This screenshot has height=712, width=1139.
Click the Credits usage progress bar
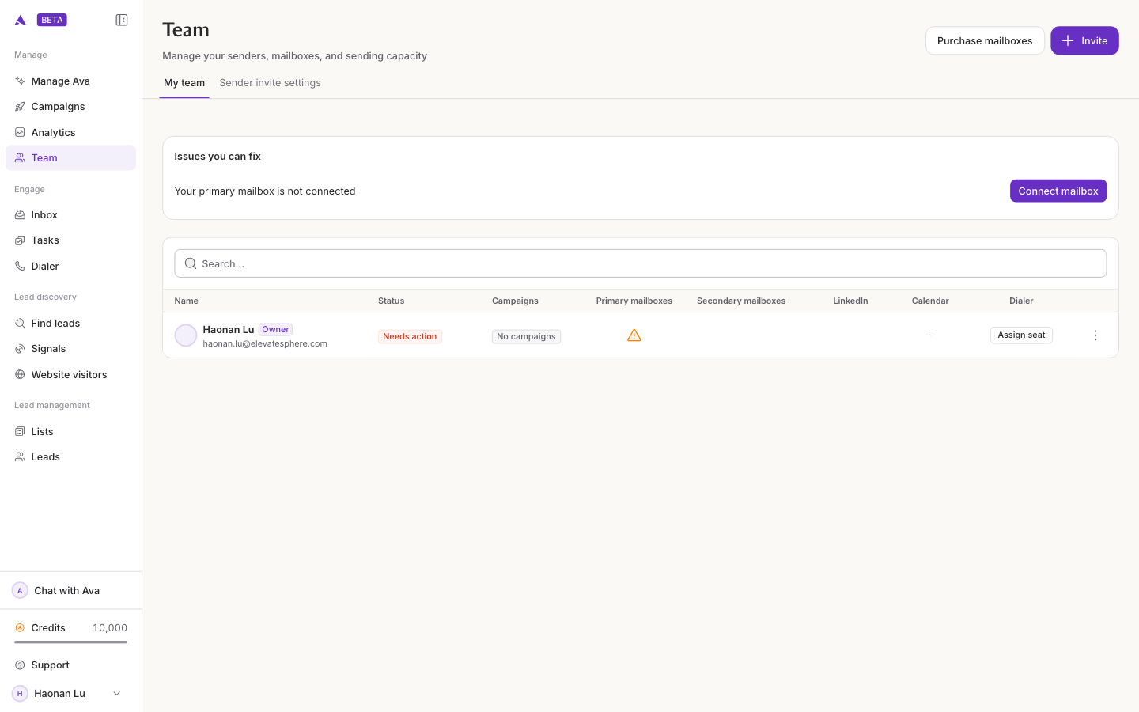pos(70,642)
